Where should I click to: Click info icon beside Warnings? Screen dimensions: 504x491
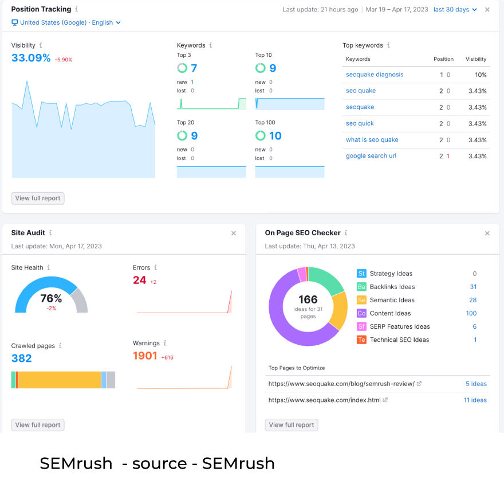(x=165, y=343)
